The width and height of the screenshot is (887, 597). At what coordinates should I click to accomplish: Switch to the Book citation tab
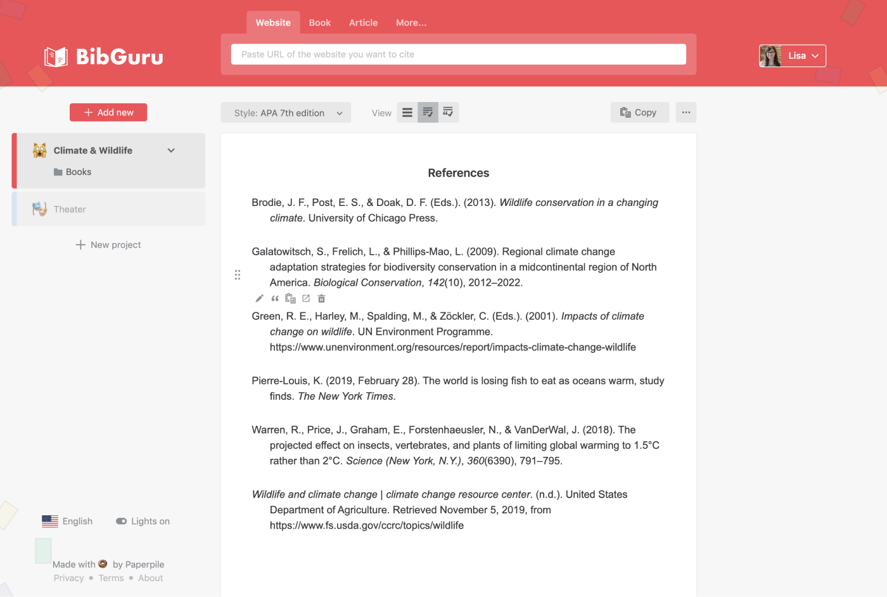(319, 22)
